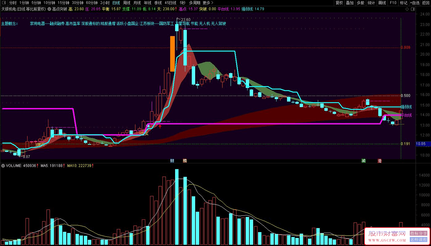The height and width of the screenshot is (246, 431).
Task: Open F10 company information
Action: (x=393, y=3)
